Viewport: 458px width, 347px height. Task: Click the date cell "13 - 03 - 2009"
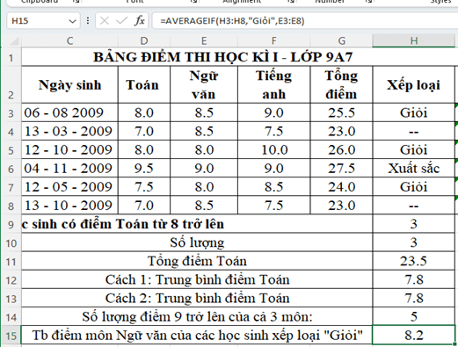69,131
